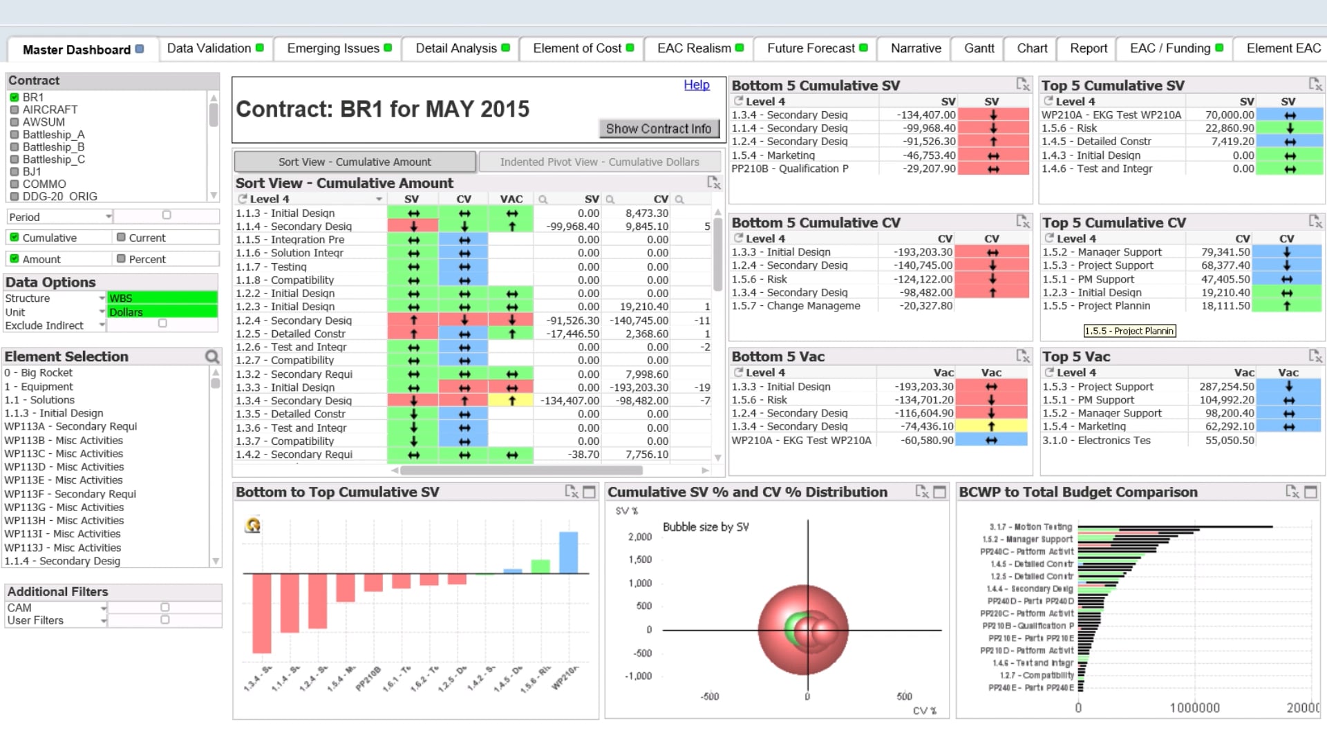
Task: Click export icon on Bottom 5 Cumulative SV
Action: coord(1023,84)
